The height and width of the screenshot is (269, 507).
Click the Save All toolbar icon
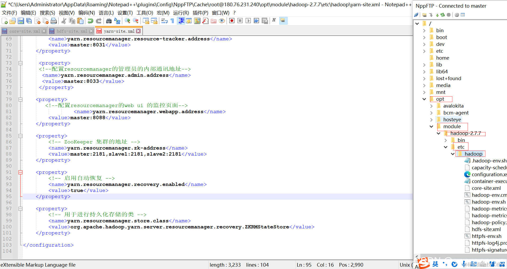point(29,21)
